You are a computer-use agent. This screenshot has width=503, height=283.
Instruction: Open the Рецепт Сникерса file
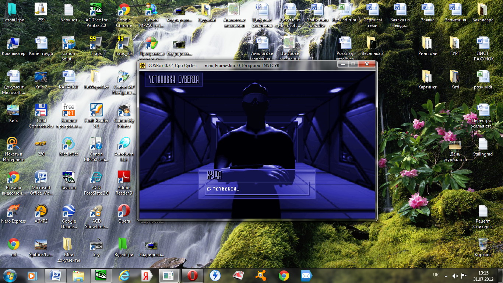[x=483, y=217]
